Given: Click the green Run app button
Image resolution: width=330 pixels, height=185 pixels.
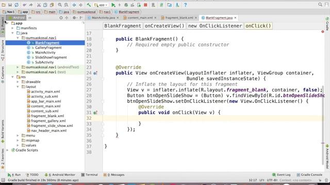Looking at the screenshot, I should (113, 5).
